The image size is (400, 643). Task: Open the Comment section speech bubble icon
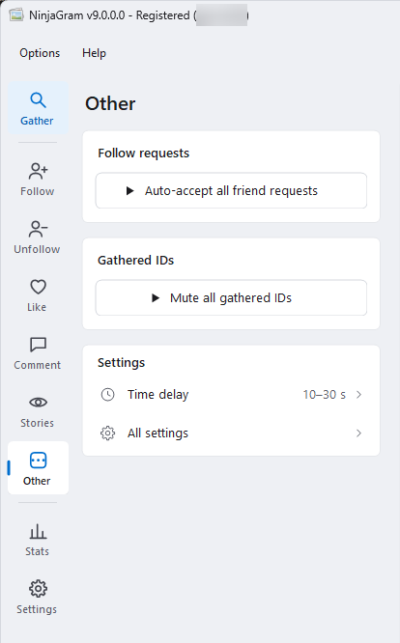[38, 345]
